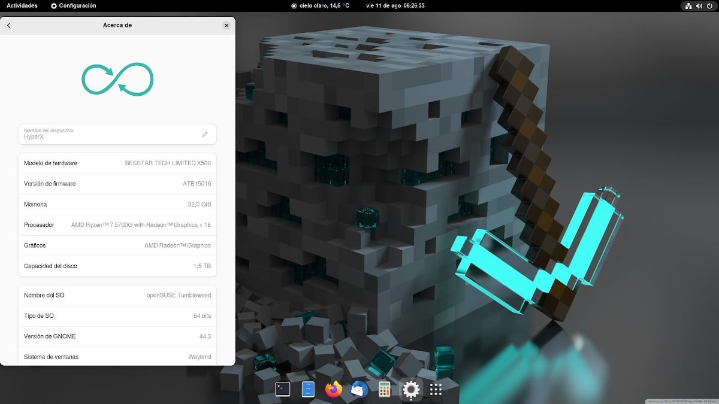This screenshot has height=404, width=719.
Task: Launch the Calculator from the dock
Action: 385,389
